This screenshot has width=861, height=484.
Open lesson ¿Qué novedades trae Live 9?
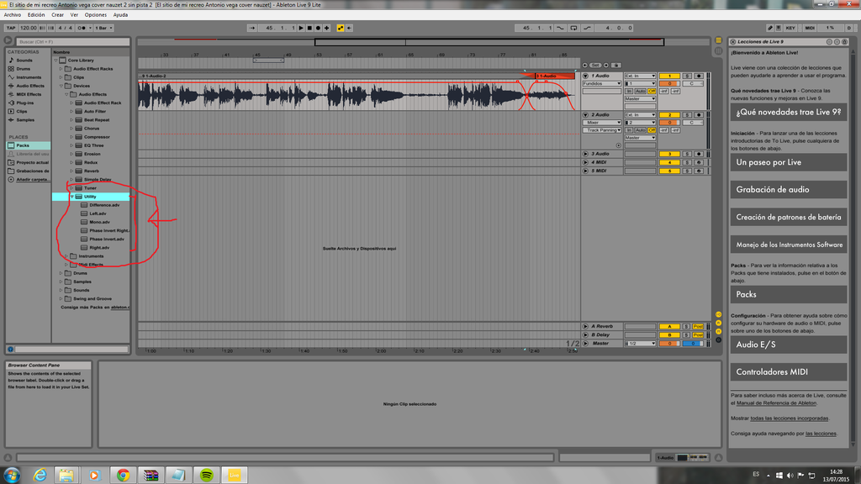(789, 112)
